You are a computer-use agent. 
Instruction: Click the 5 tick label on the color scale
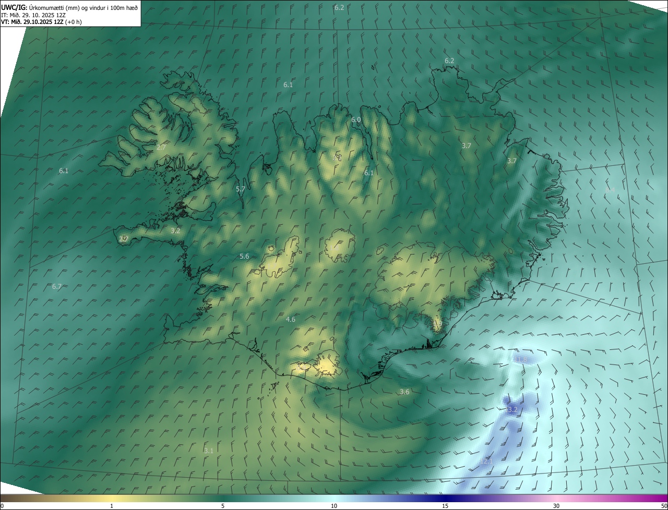[223, 506]
